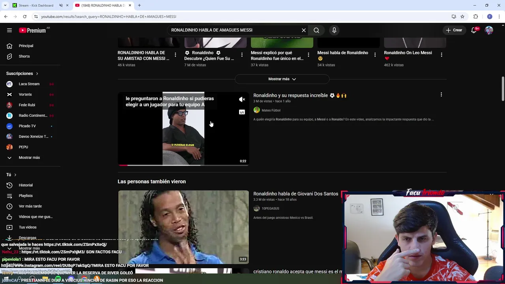Open Ronaldinho habla de Giovani Dos Santos title
Screen dimensions: 505x284
click(296, 194)
